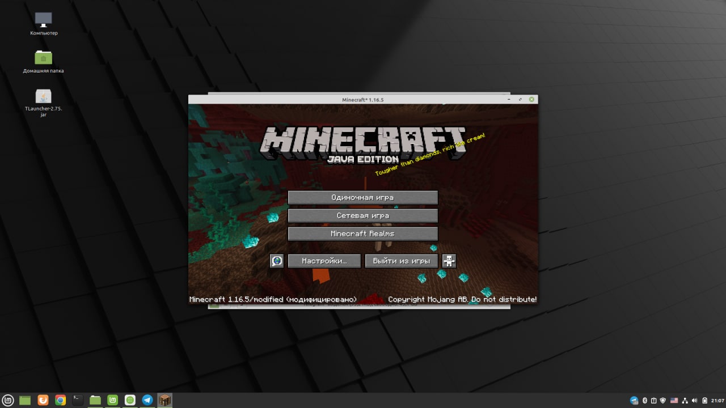Screen dimensions: 726x408
Task: Select the TLauncher-2.75.jar desktop file
Action: pos(44,103)
